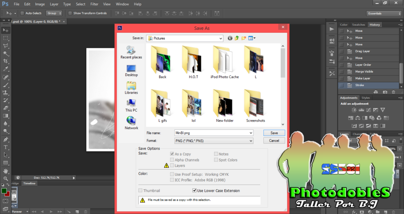Switch to the Styles tab
404x214 pixels.
tap(365, 98)
